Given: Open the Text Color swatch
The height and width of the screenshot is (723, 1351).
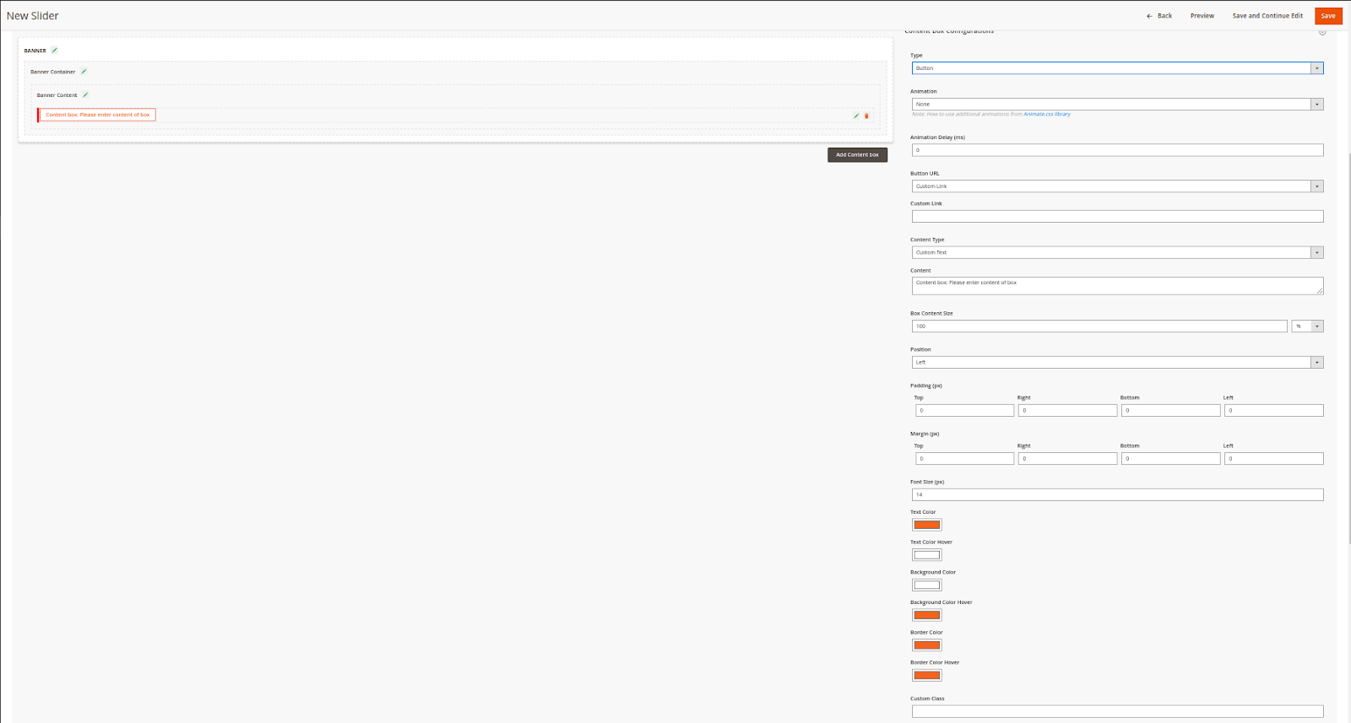Looking at the screenshot, I should pyautogui.click(x=926, y=525).
